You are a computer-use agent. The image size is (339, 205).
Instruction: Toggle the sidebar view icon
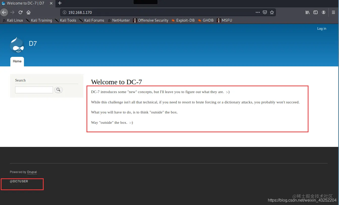tap(316, 12)
